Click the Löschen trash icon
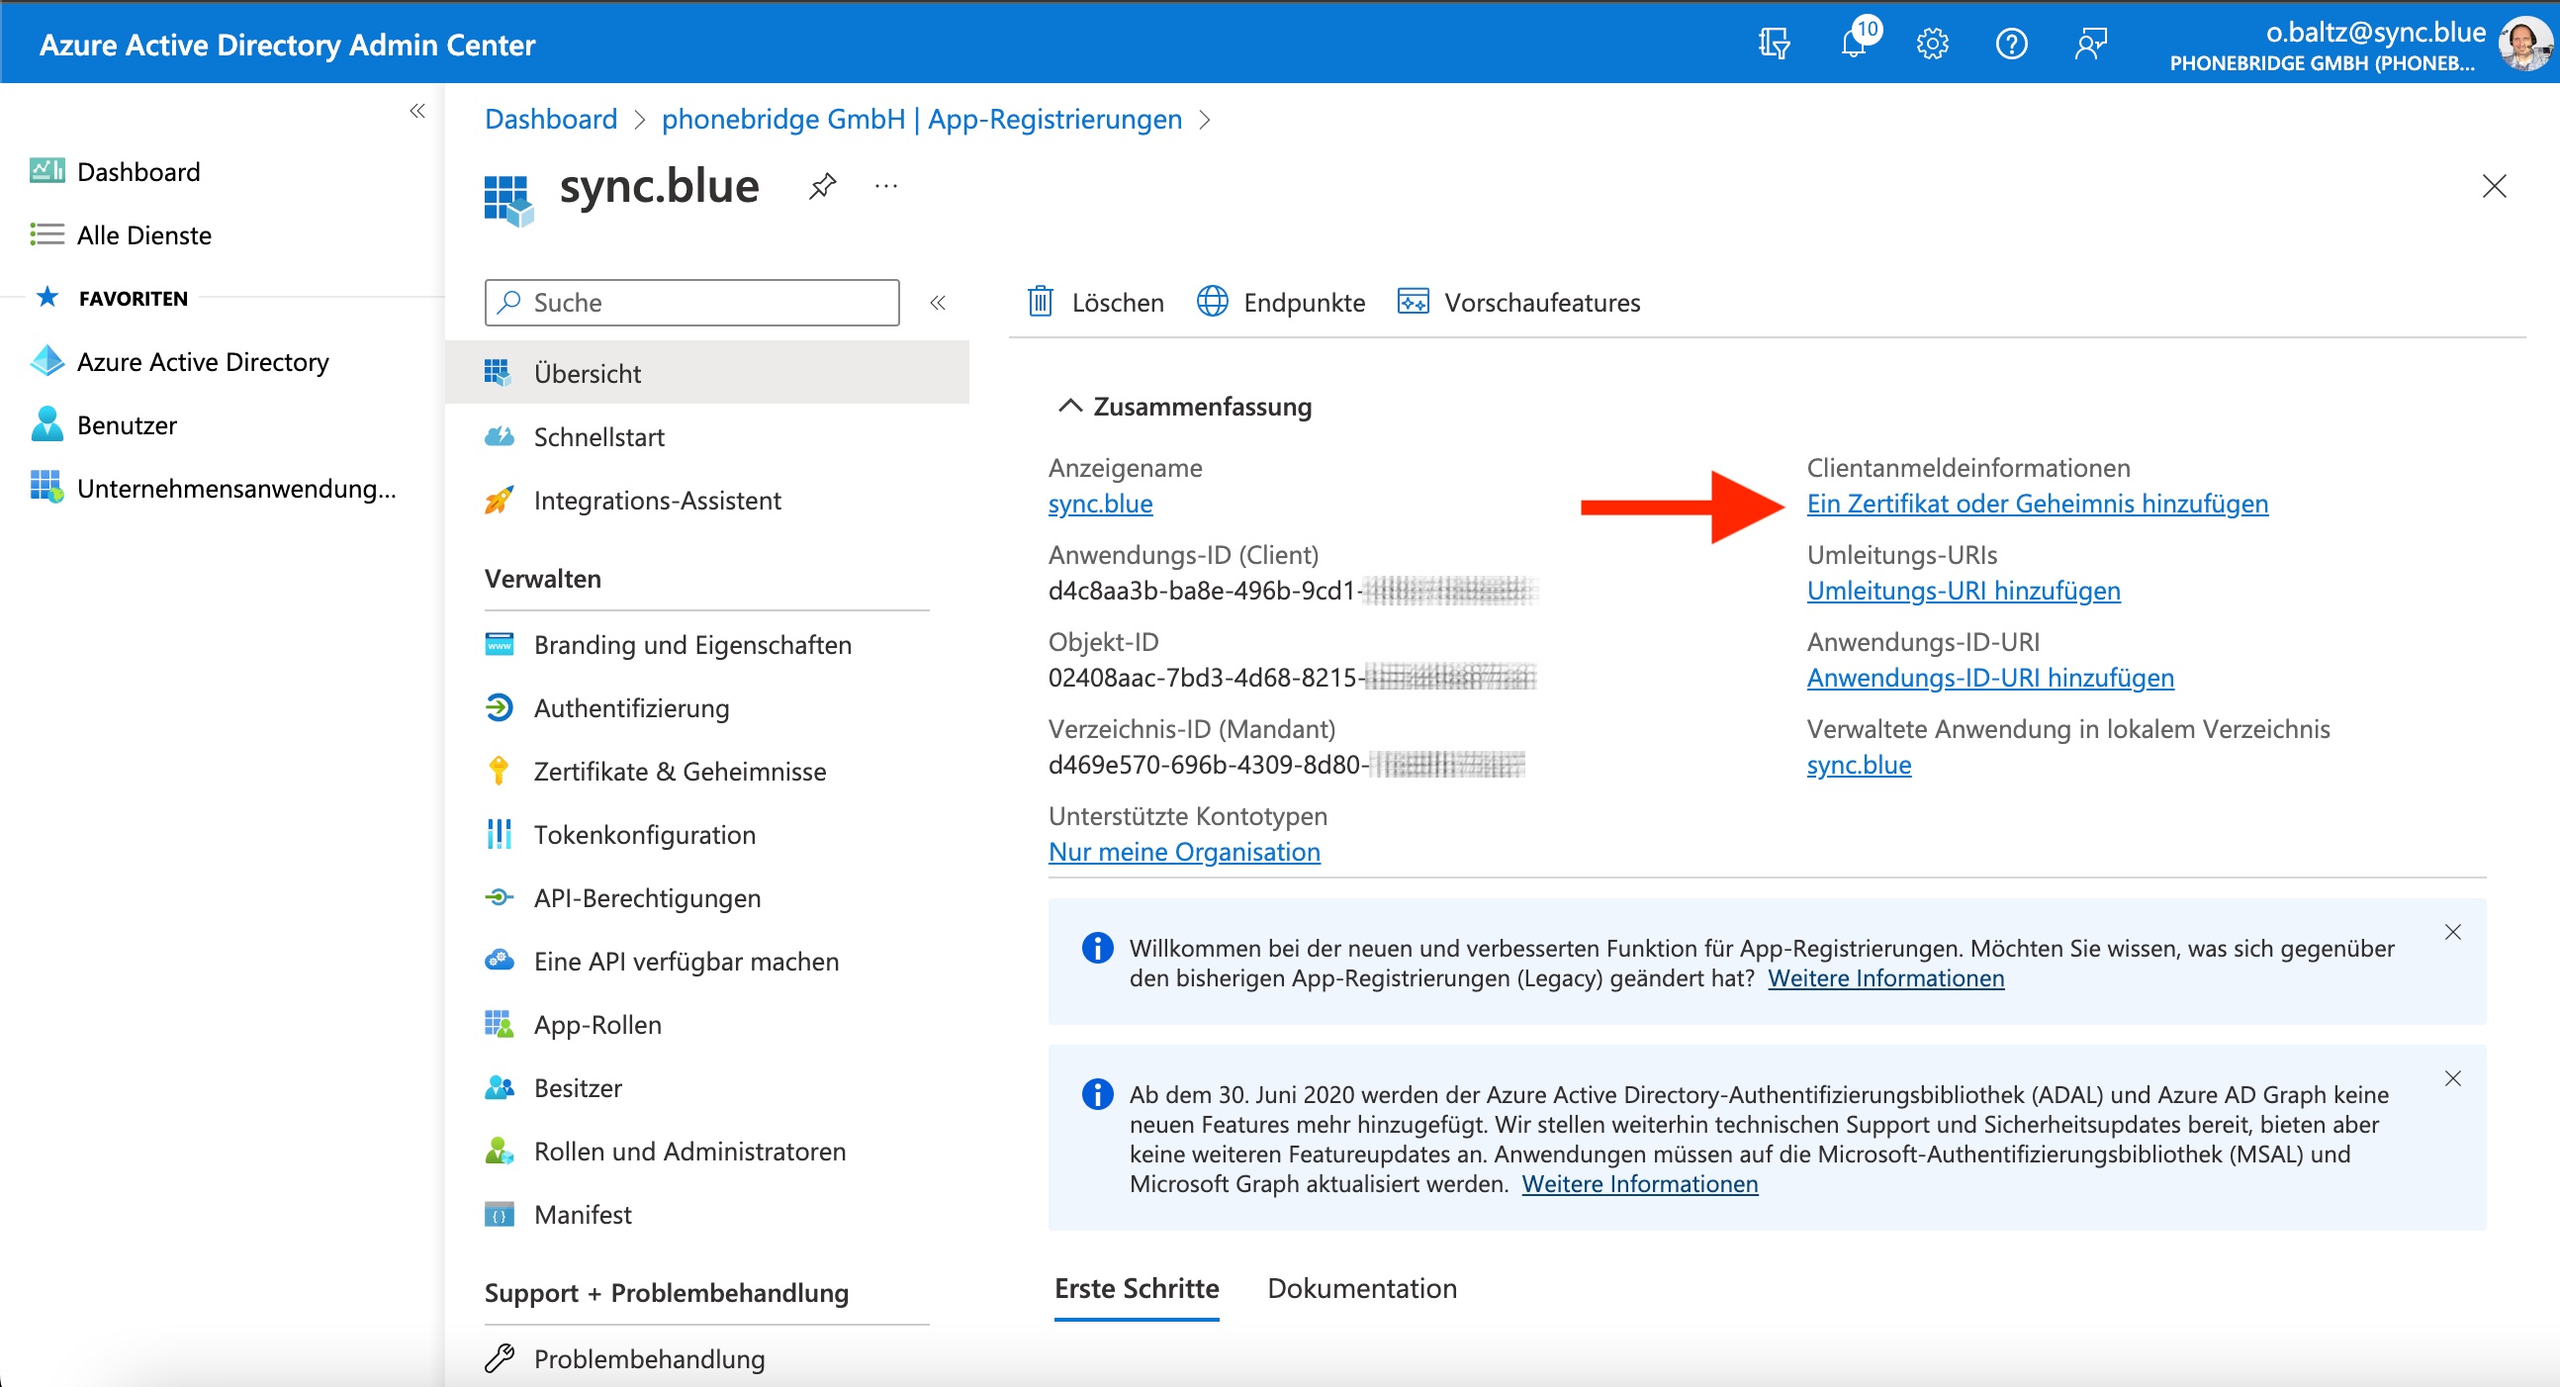This screenshot has height=1387, width=2560. click(1041, 302)
